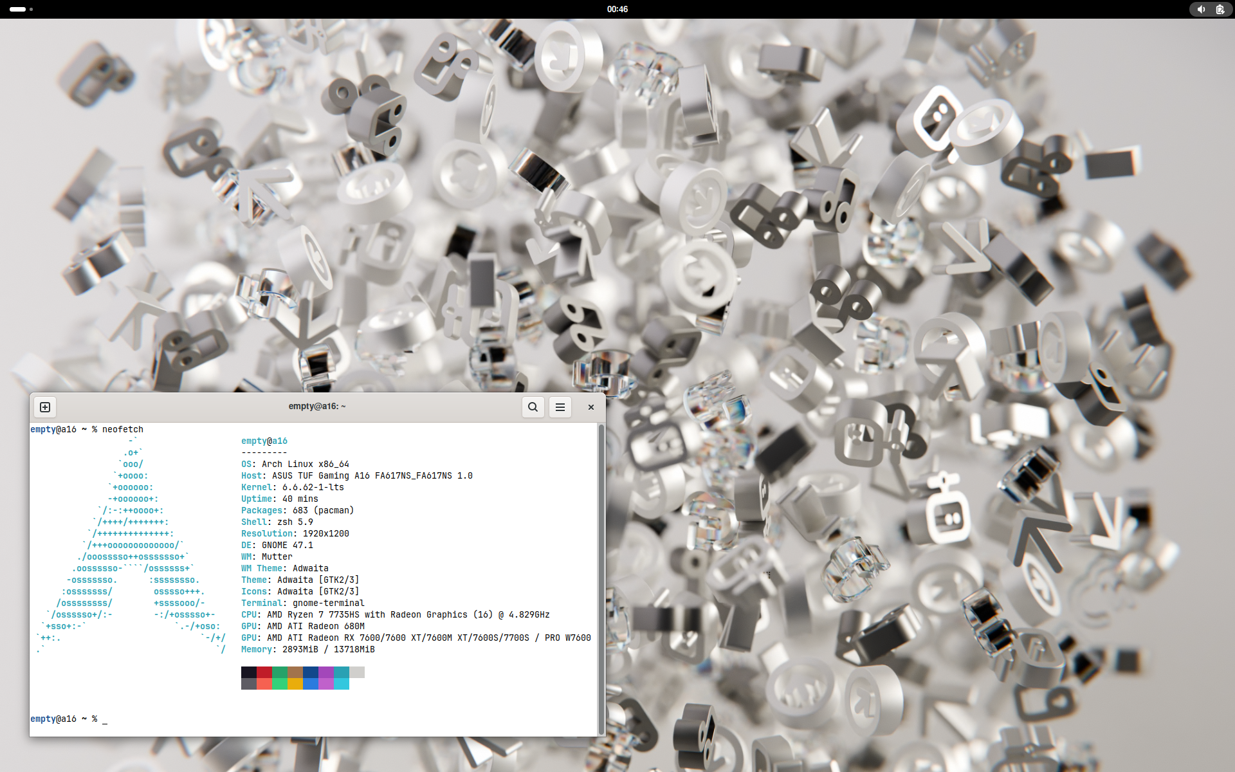
Task: Click the 'GPU: AMD ATI Radeon 680M' line
Action: click(x=303, y=626)
